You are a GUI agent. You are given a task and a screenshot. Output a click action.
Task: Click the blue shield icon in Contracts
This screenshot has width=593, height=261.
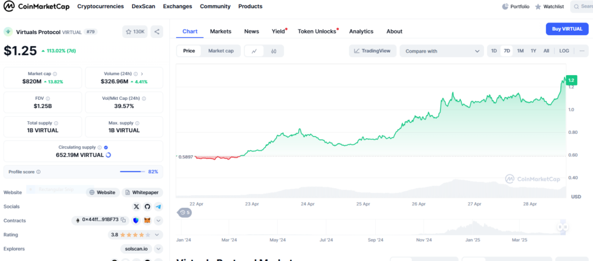pyautogui.click(x=136, y=220)
